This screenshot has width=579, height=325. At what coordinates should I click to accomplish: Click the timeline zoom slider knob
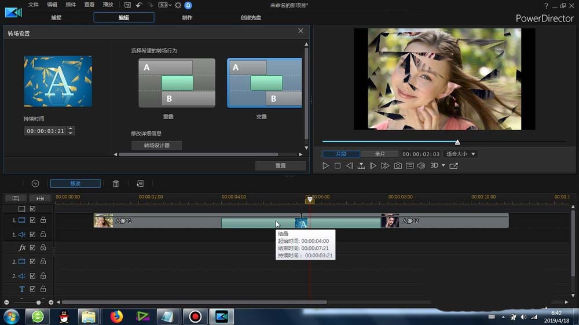(38, 302)
